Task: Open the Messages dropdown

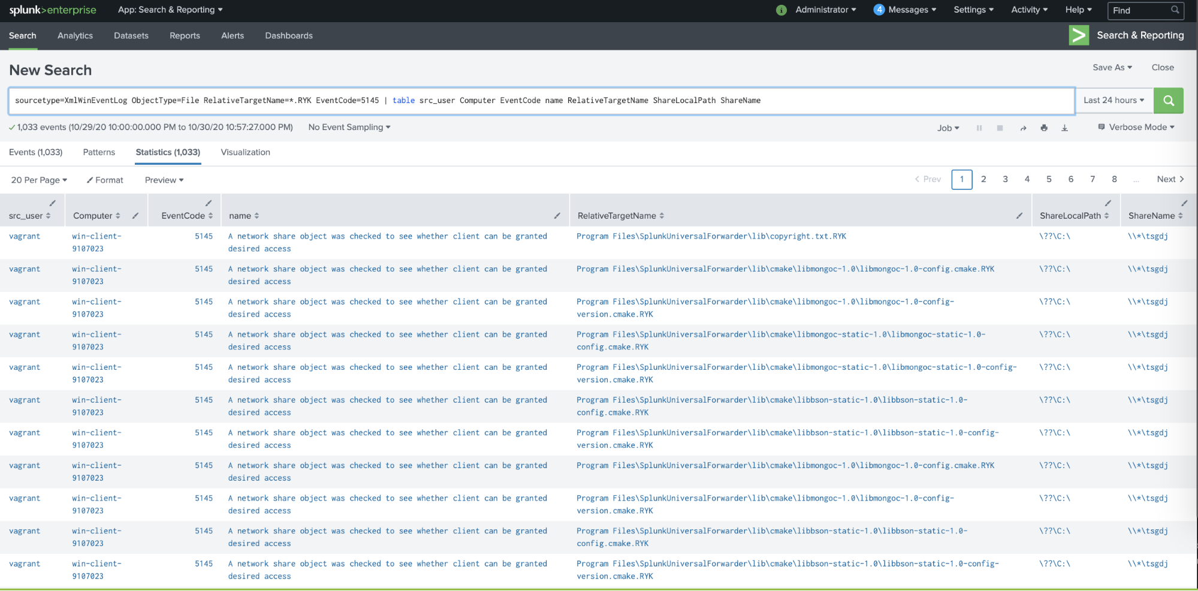Action: (x=912, y=10)
